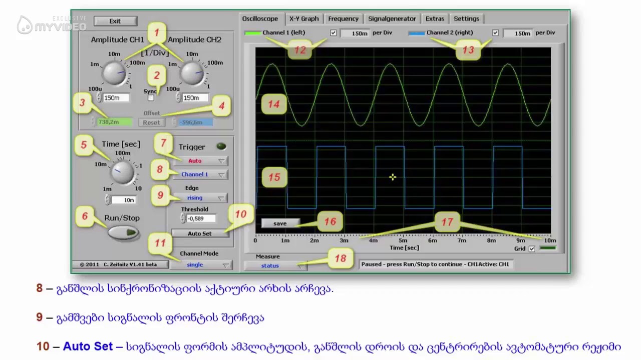
Task: Open the Measure status dropdown
Action: click(x=275, y=266)
